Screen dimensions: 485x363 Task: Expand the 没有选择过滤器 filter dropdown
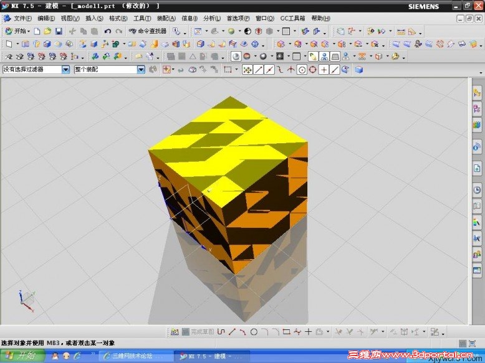65,70
